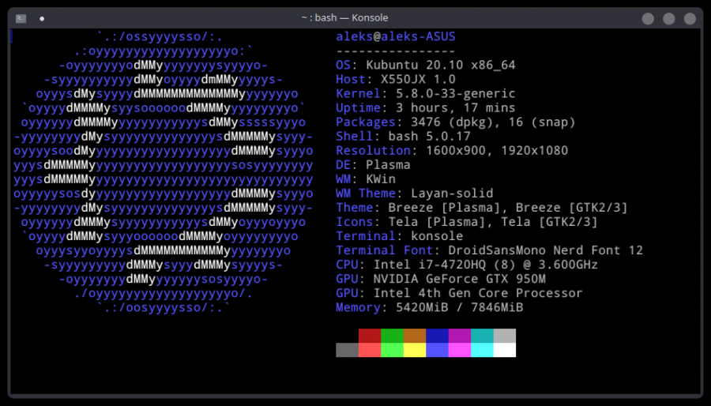
Task: Click the orange-brown color block
Action: 415,336
